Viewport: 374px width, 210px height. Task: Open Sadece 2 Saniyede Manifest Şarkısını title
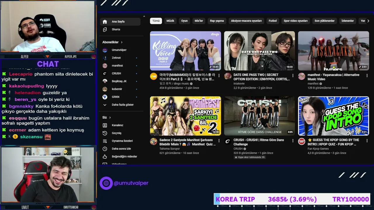(188, 142)
